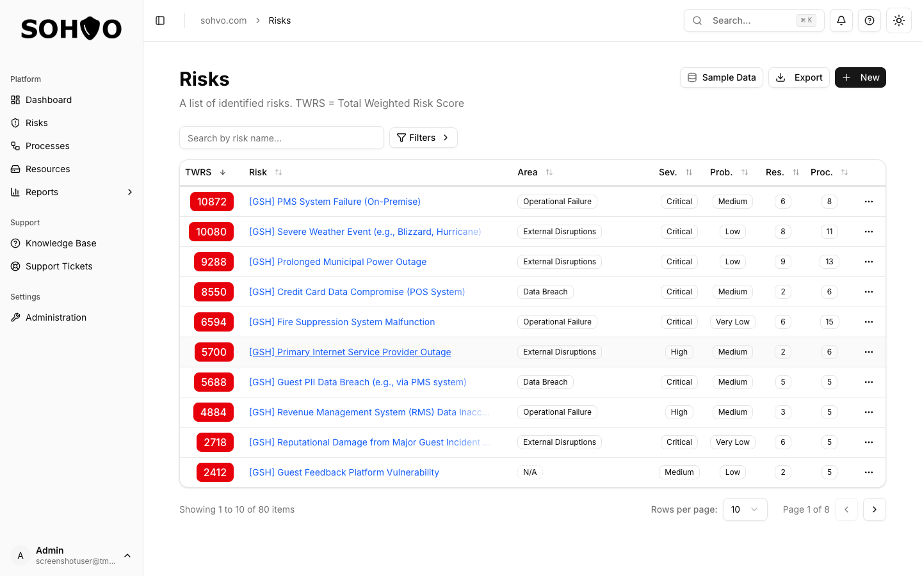Viewport: 922px width, 576px height.
Task: Open row actions for Severe Weather Event
Action: (x=869, y=232)
